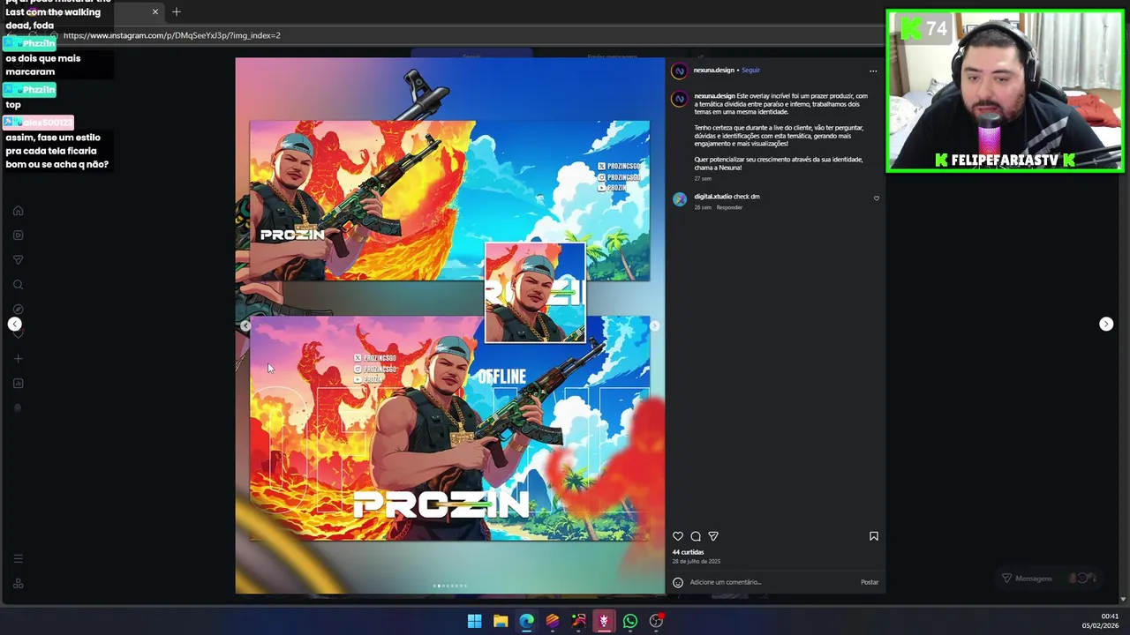This screenshot has height=635, width=1130.
Task: Go to previous post with left white arrow
Action: point(14,325)
